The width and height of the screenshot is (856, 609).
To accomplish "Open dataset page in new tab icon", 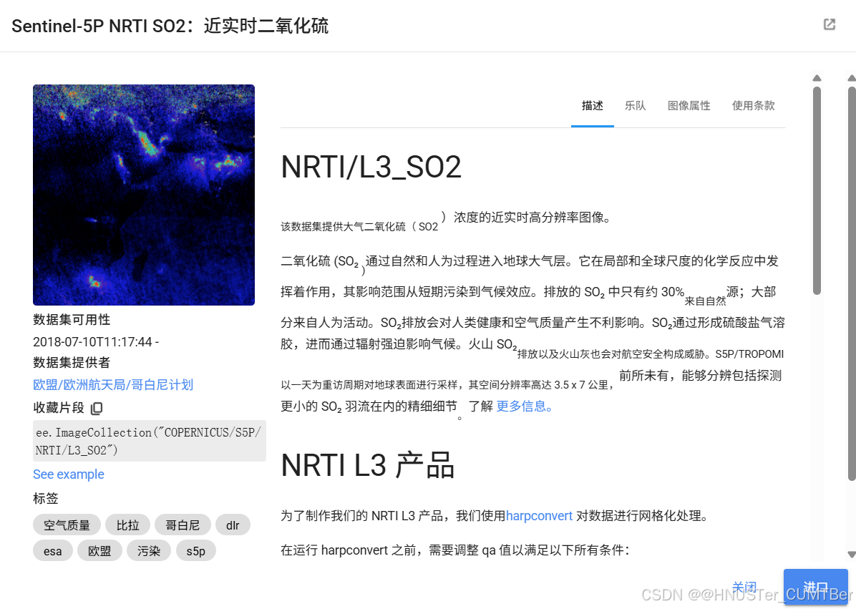I will tap(830, 24).
